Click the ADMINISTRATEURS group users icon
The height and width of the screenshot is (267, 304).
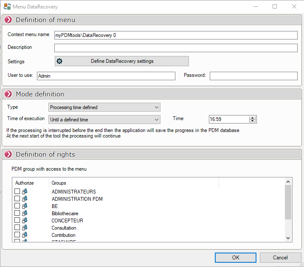(x=25, y=192)
